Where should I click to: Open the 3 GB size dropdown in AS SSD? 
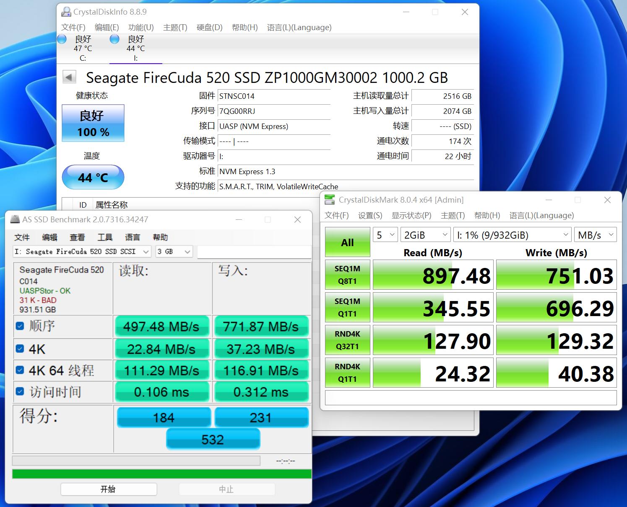click(174, 251)
